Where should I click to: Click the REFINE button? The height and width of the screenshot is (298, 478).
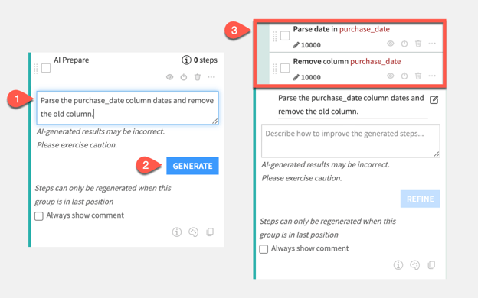420,199
